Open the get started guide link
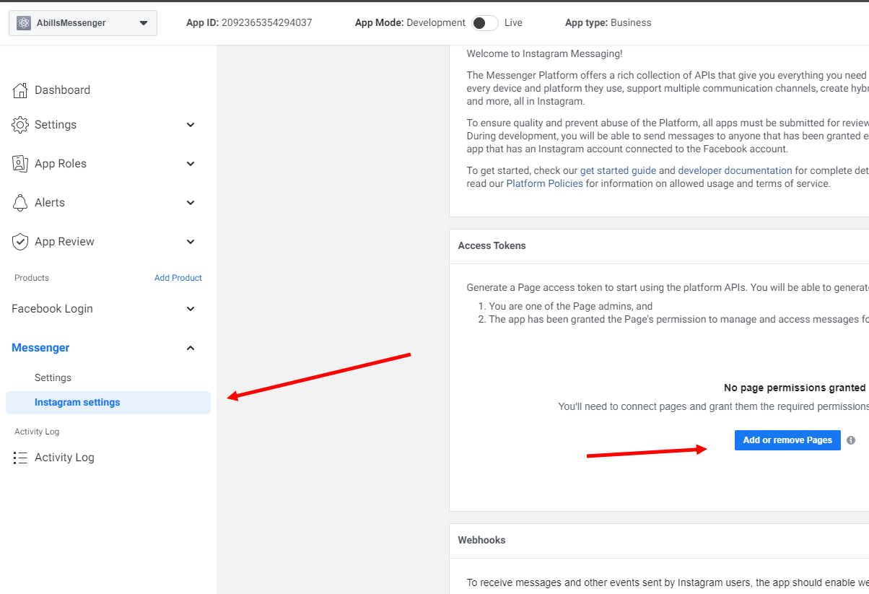869x594 pixels. coord(618,171)
